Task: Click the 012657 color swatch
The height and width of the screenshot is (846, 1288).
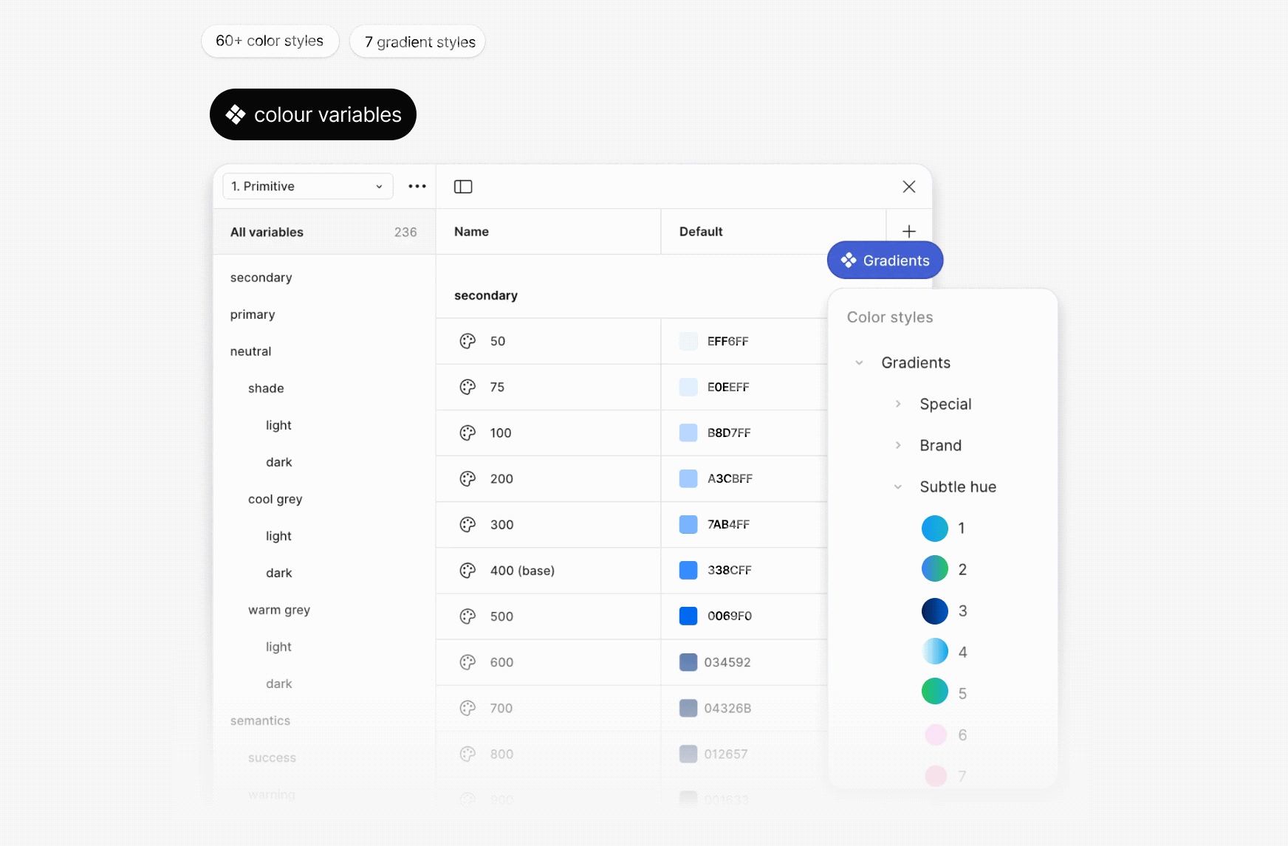Action: [688, 754]
